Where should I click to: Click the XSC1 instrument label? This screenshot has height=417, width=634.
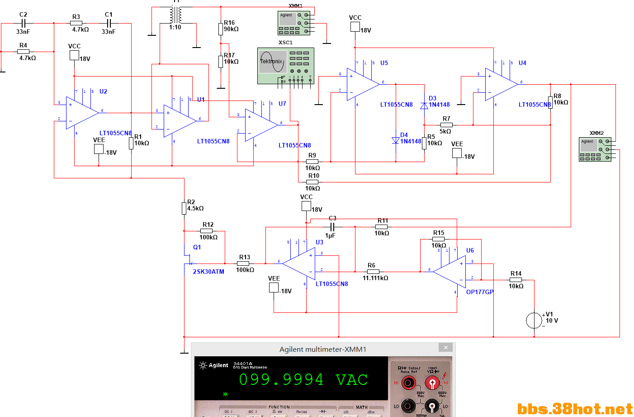pos(285,43)
